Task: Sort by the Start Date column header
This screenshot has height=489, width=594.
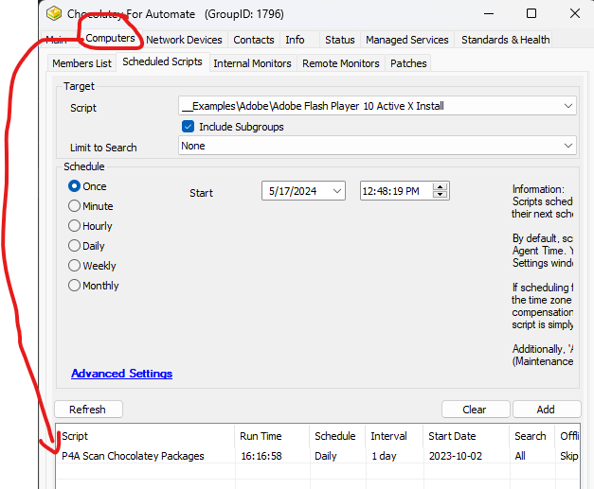Action: click(x=466, y=436)
